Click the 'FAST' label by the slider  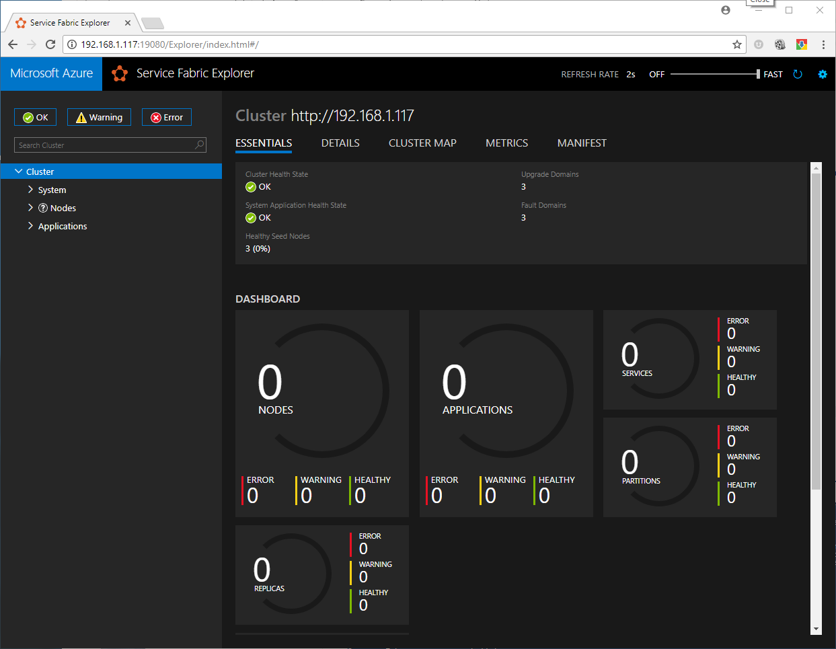click(773, 75)
